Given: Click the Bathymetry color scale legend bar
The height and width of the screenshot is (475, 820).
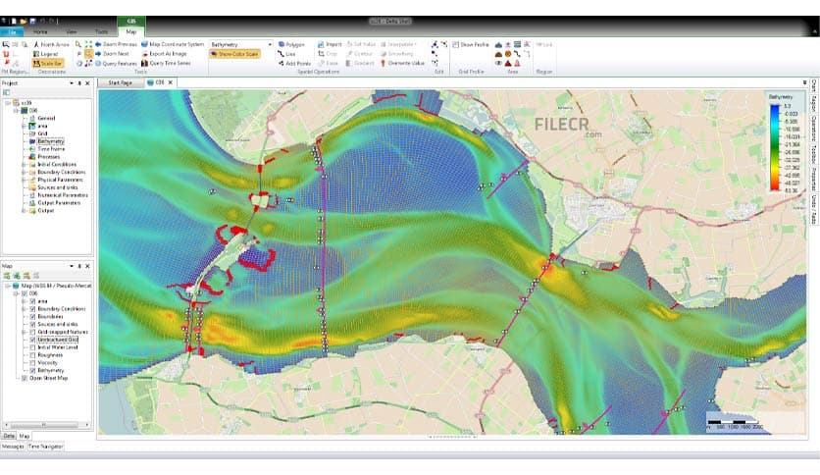Looking at the screenshot, I should (775, 148).
